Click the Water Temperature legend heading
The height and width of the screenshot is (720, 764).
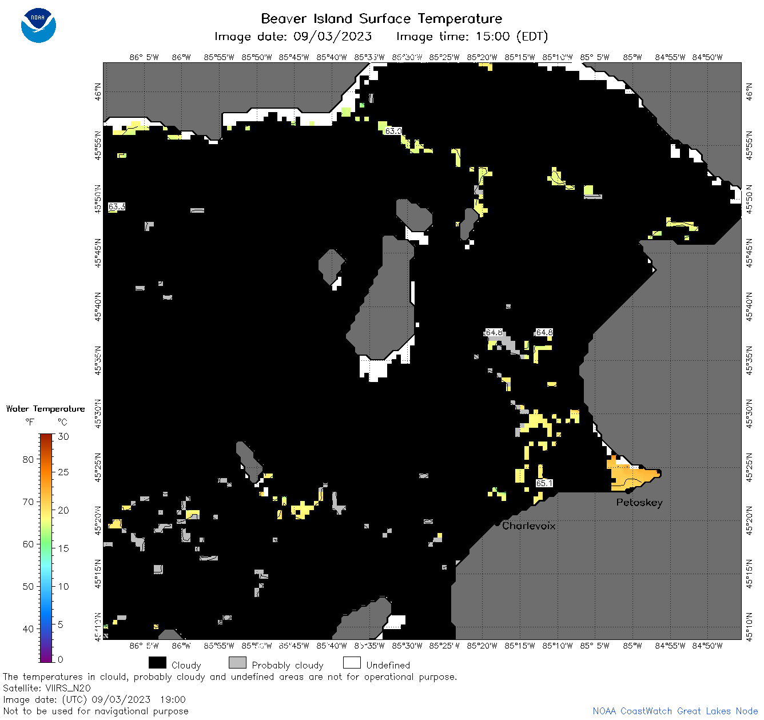coord(46,409)
